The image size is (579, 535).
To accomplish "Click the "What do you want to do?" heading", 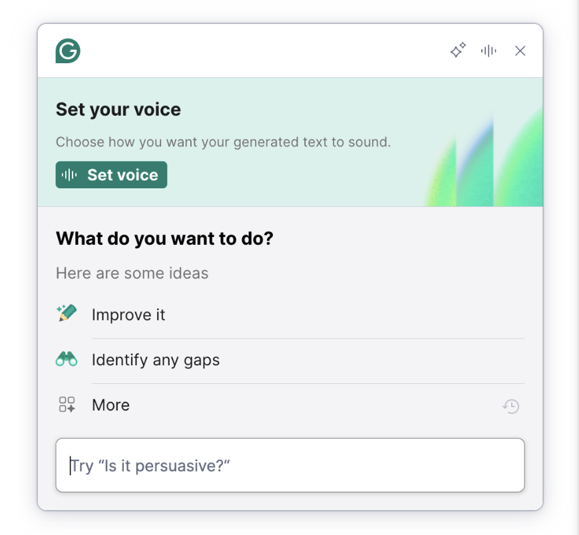I will point(164,238).
